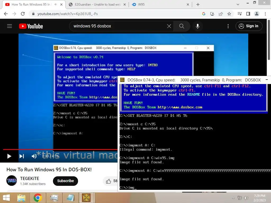Switch to Chrome in the taskbar
Image resolution: width=271 pixels, height=203 pixels.
(38, 198)
